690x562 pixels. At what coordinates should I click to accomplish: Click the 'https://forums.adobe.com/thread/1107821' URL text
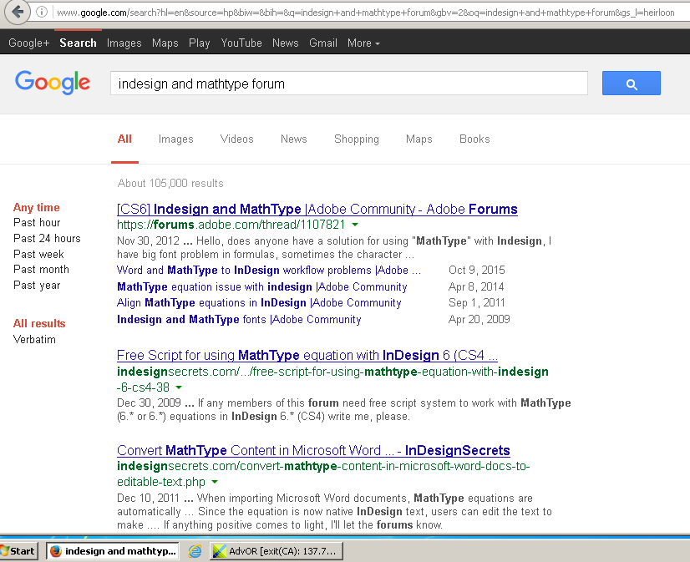231,225
